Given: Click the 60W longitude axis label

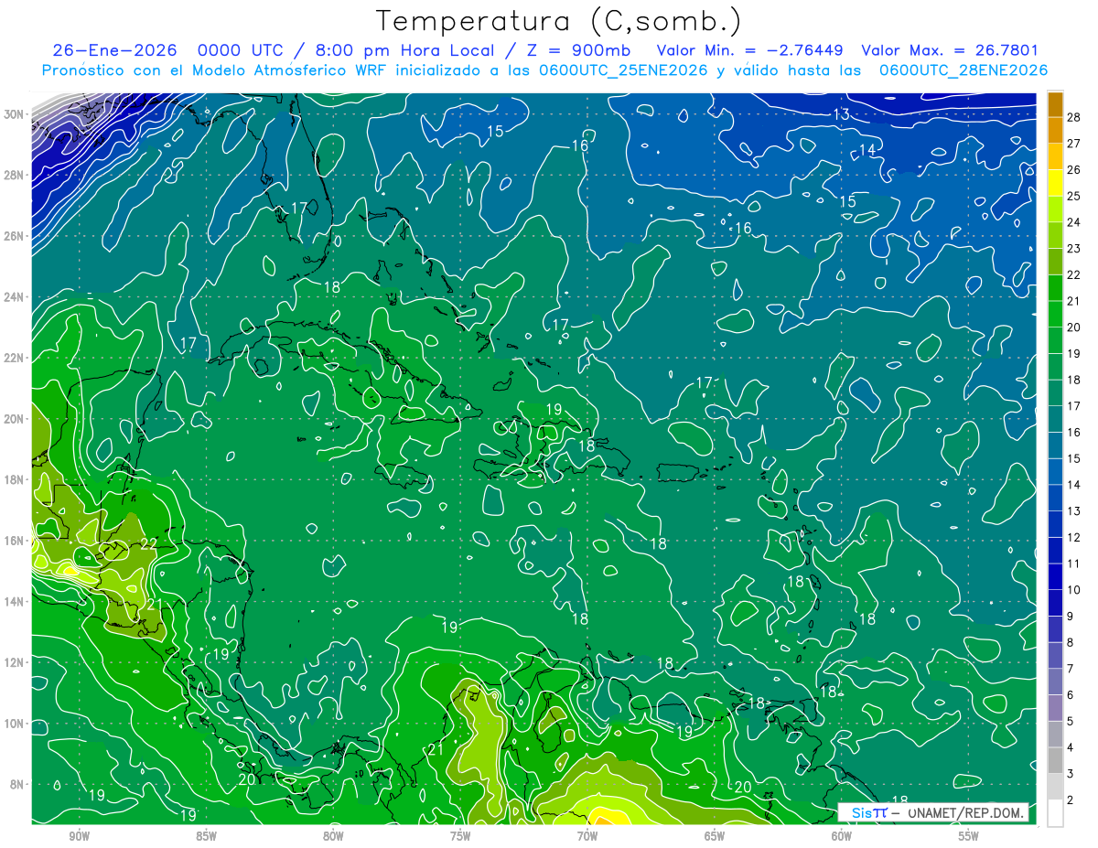Looking at the screenshot, I should (x=842, y=836).
